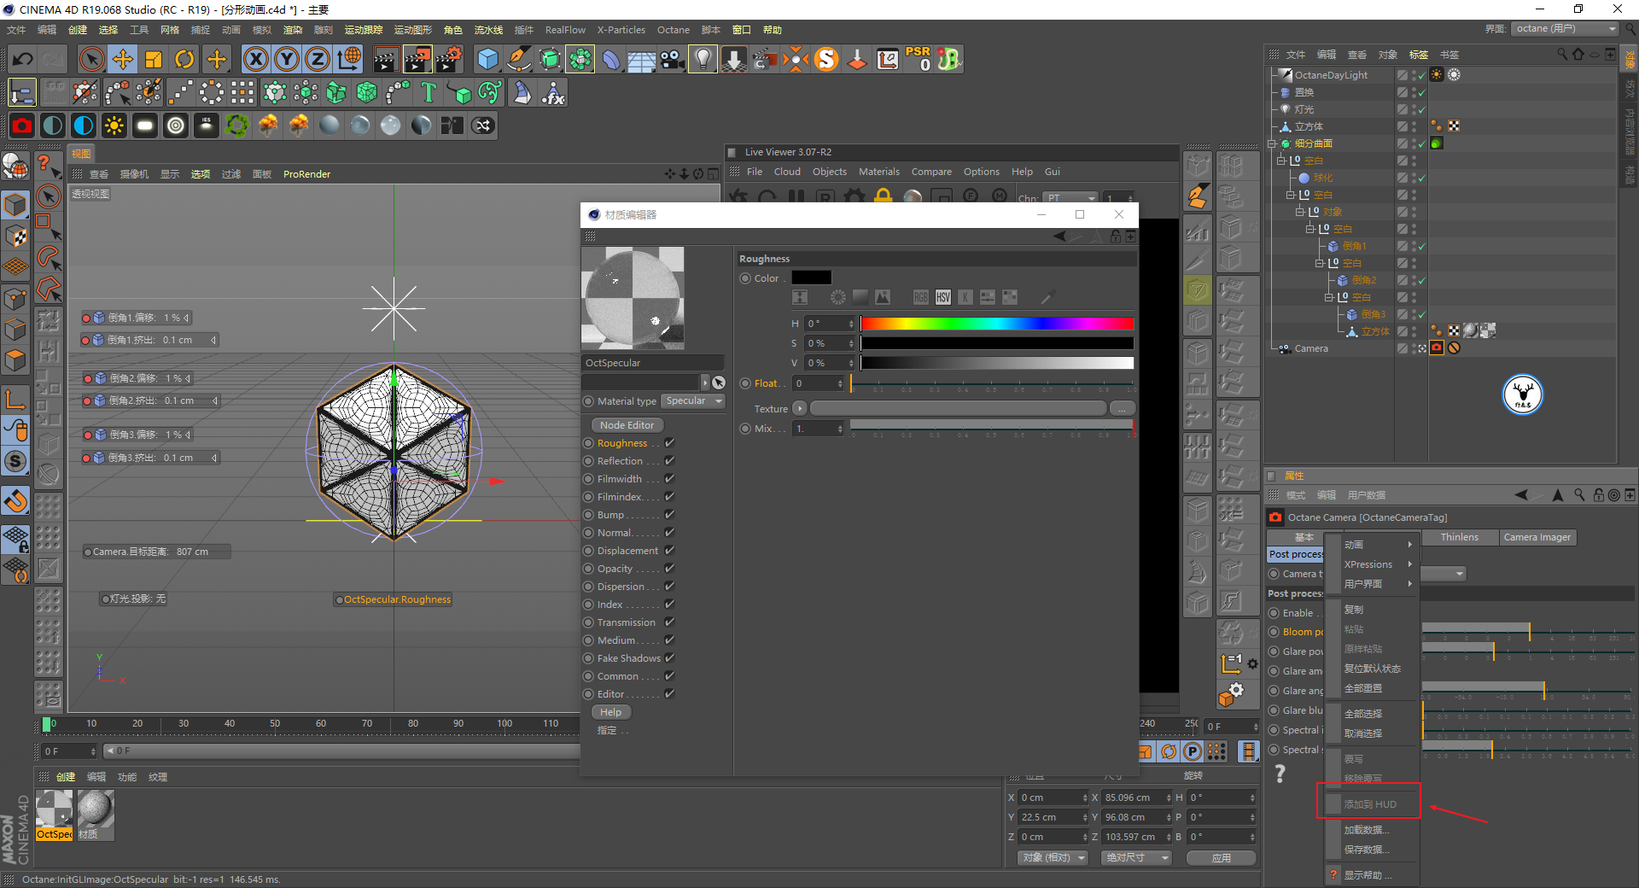
Task: Click the 应用 apply button
Action: click(x=1222, y=857)
